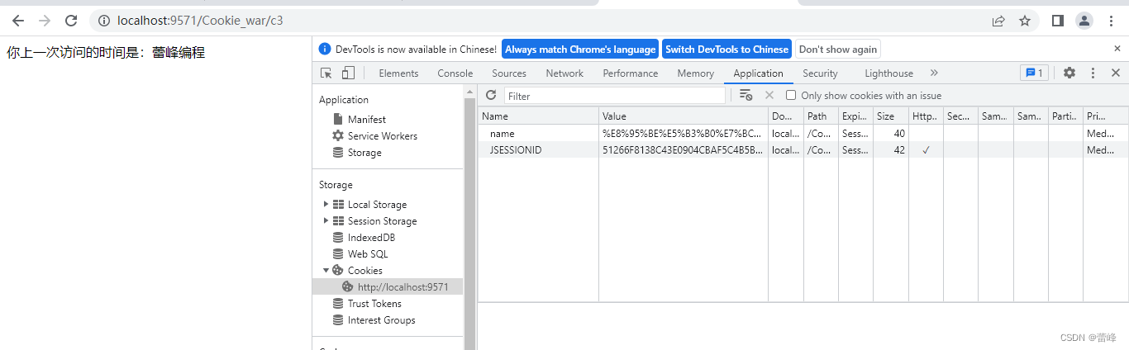The height and width of the screenshot is (350, 1129).
Task: Select the http://localhost:9571 cookies entry
Action: tap(388, 286)
